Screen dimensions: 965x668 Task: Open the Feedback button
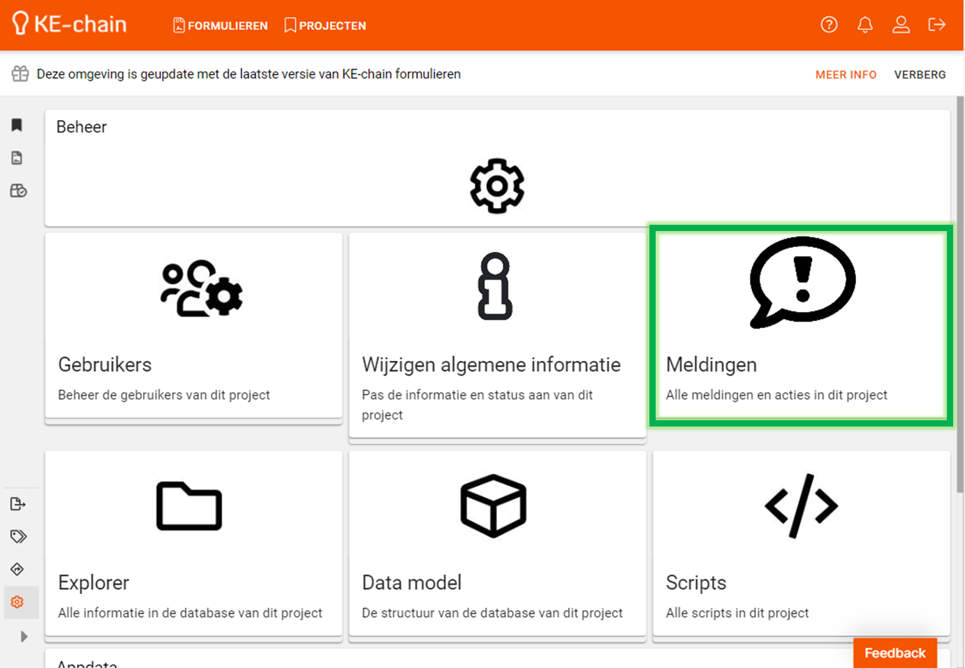coord(894,653)
